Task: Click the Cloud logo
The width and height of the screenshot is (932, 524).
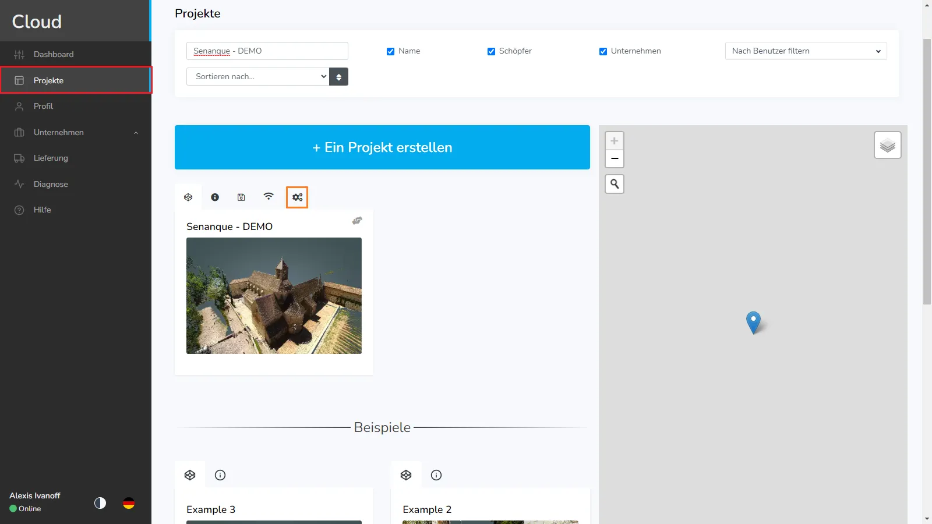Action: [37, 22]
